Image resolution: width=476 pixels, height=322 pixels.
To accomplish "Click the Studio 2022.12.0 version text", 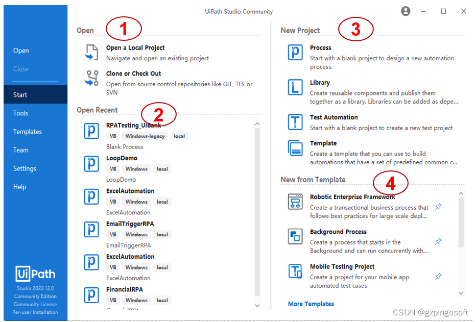I will (35, 288).
